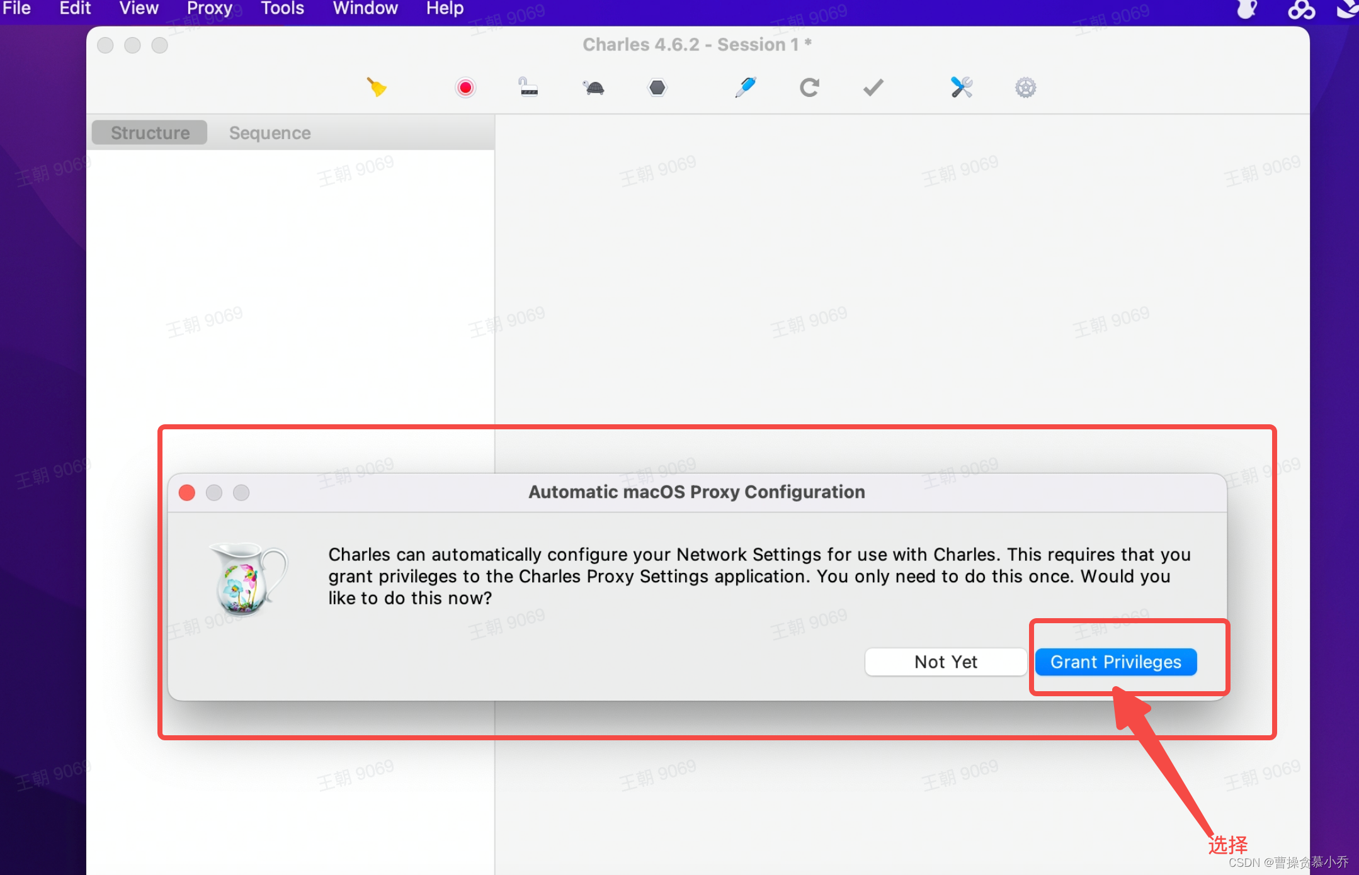Image resolution: width=1359 pixels, height=875 pixels.
Task: Open the Help menu
Action: coord(445,8)
